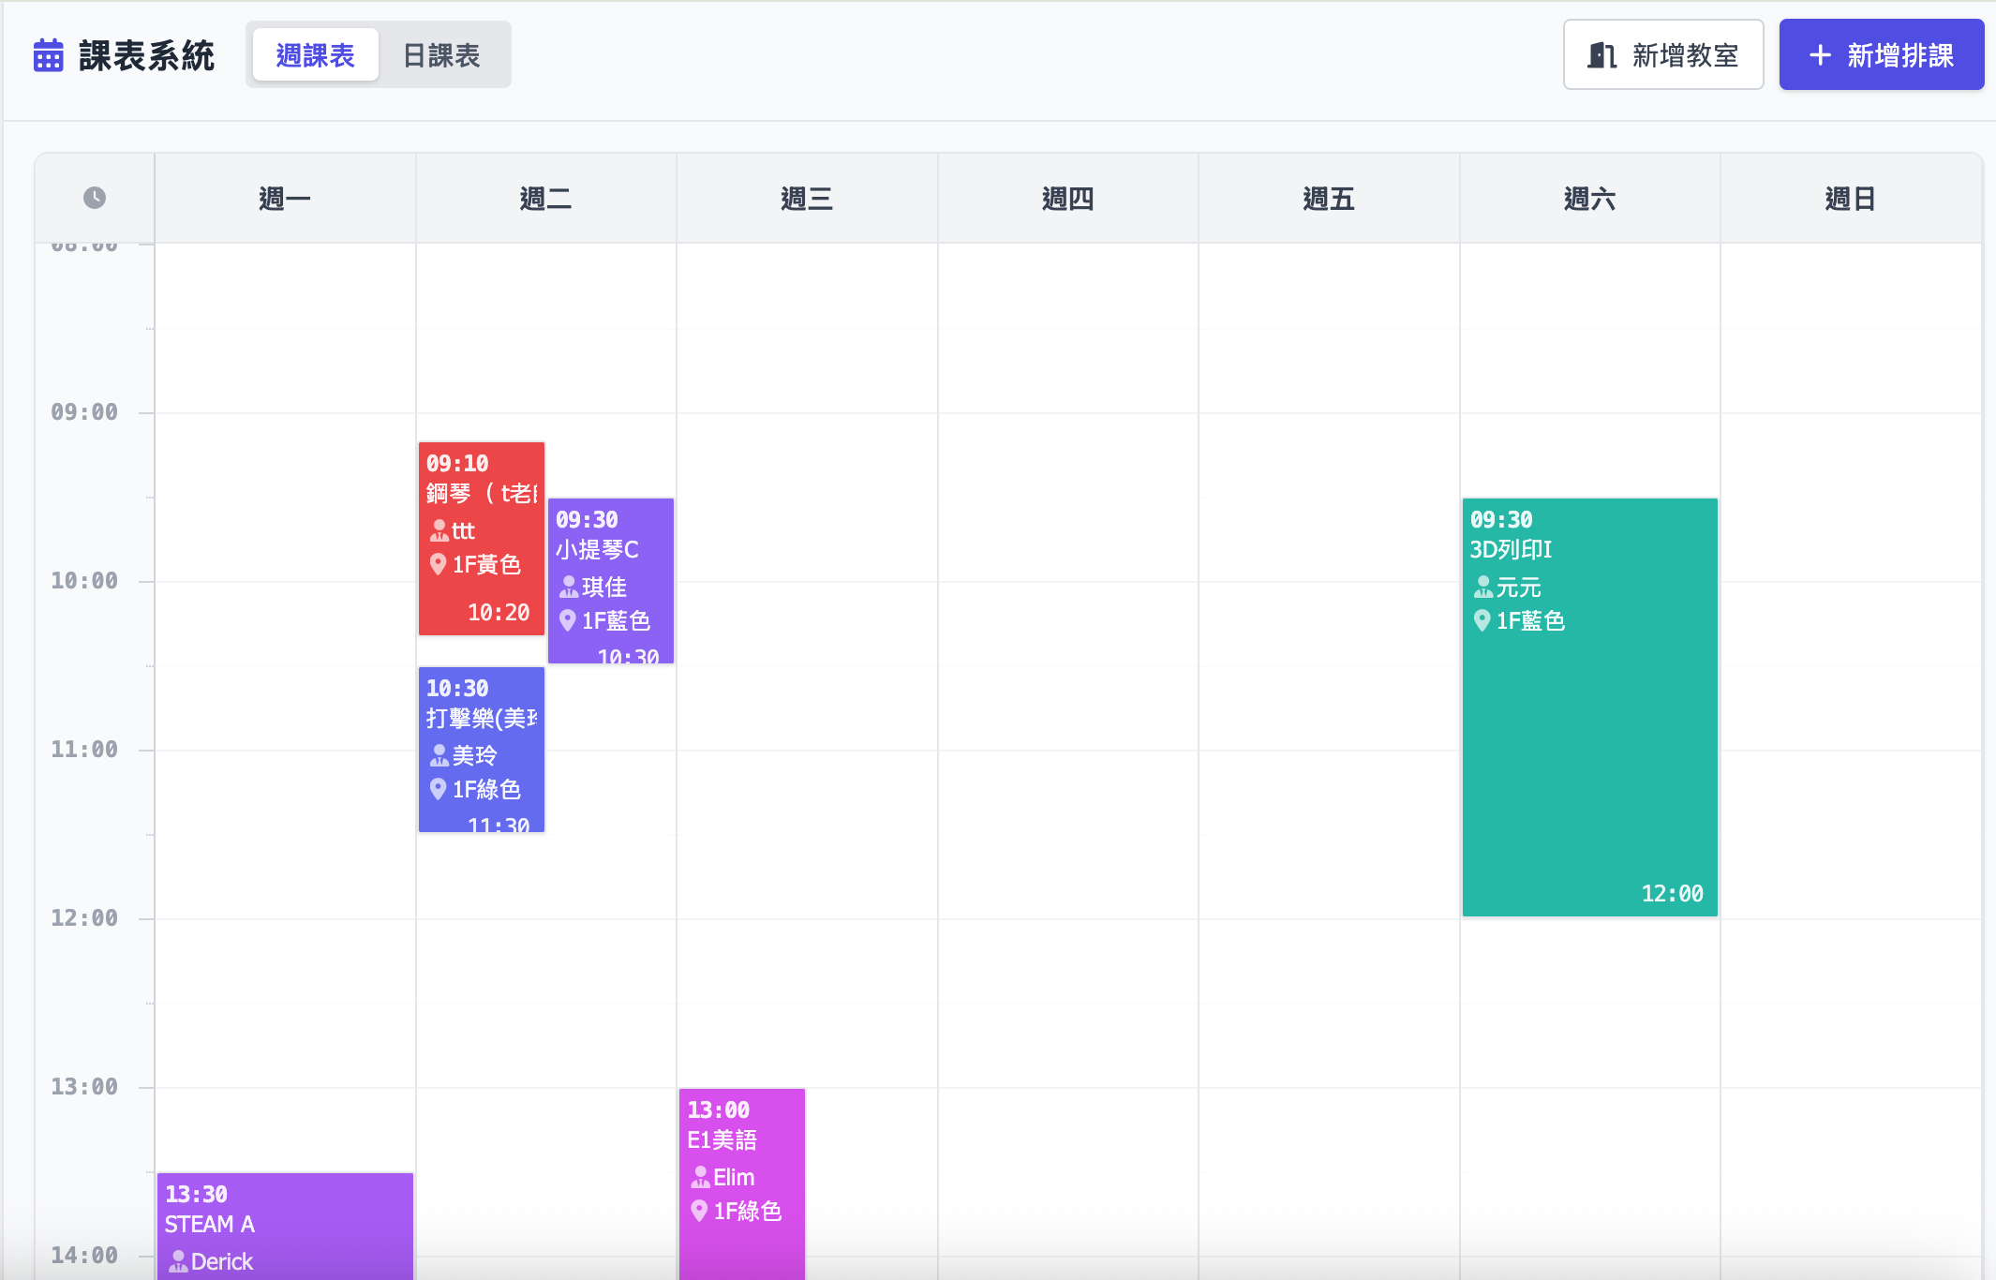Screen dimensions: 1996x1280
Task: Click the location pin in E1美語 card
Action: point(699,1211)
